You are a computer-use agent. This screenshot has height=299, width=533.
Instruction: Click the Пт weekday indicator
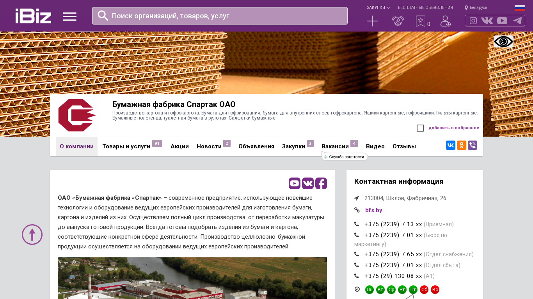(413, 290)
